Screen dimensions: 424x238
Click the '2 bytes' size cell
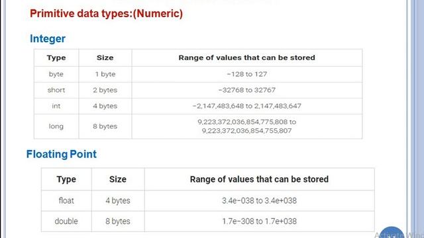[105, 90]
